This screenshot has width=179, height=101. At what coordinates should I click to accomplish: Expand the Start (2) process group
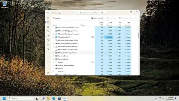coord(53,72)
